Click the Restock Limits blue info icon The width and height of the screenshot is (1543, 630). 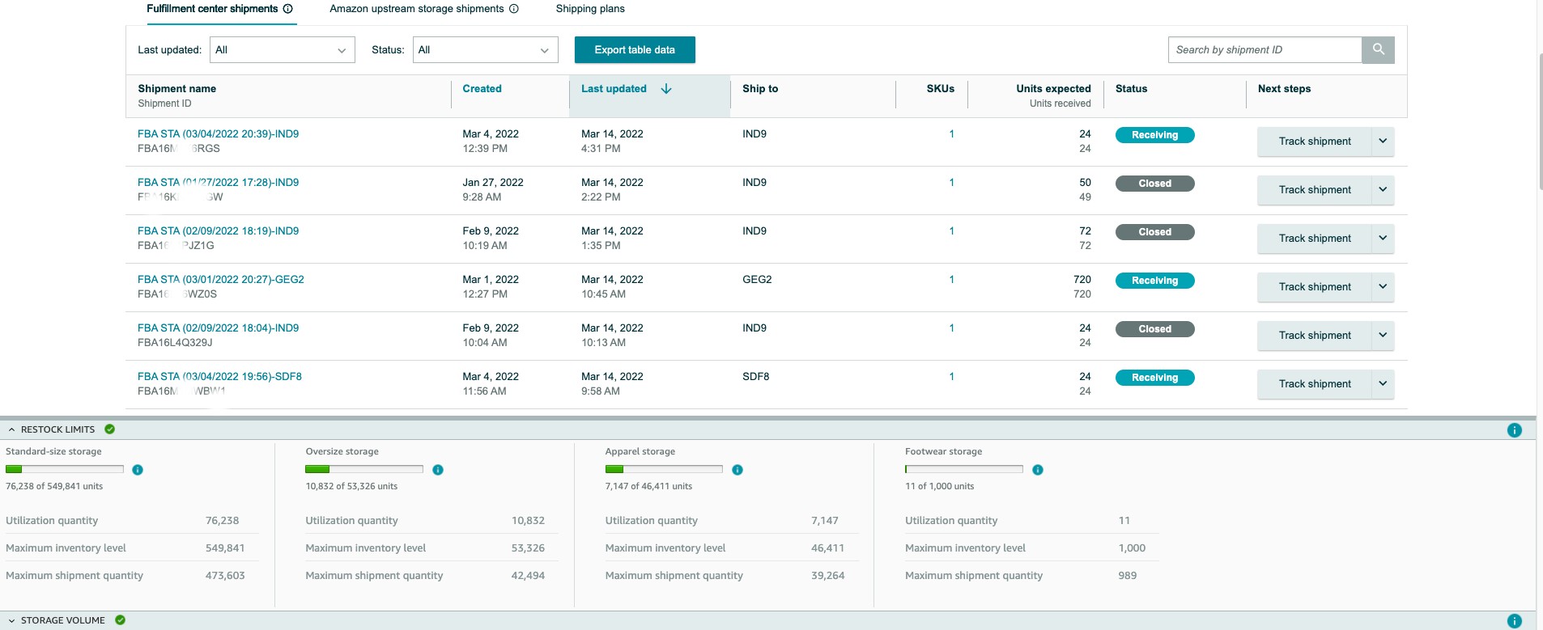pos(1515,430)
